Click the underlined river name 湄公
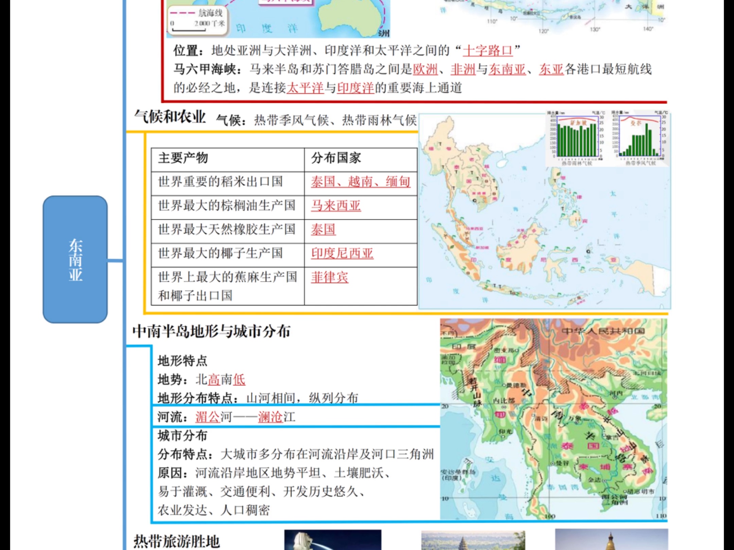The image size is (734, 550). pyautogui.click(x=208, y=417)
